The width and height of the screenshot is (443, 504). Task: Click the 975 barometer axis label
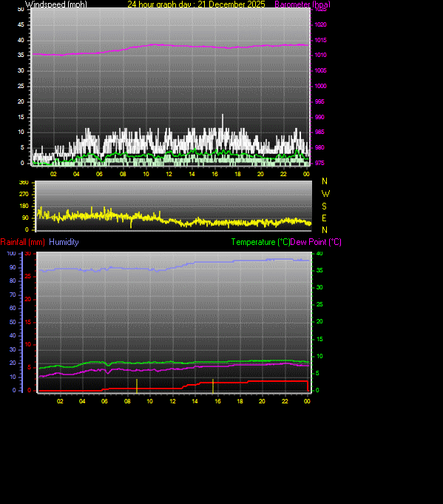pos(319,163)
